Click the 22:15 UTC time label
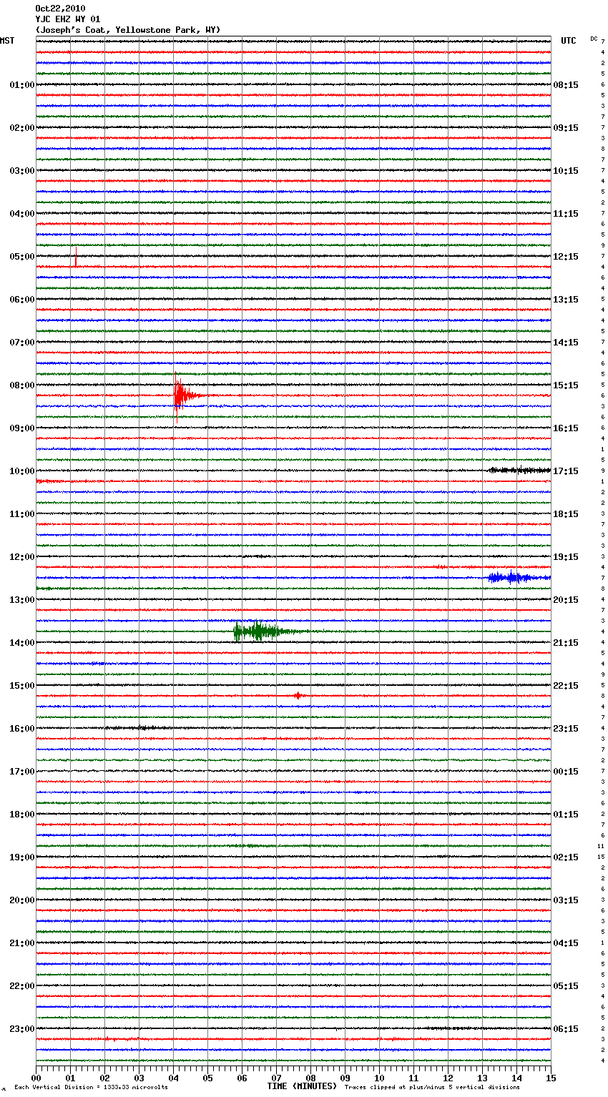The width and height of the screenshot is (608, 1097). [566, 686]
